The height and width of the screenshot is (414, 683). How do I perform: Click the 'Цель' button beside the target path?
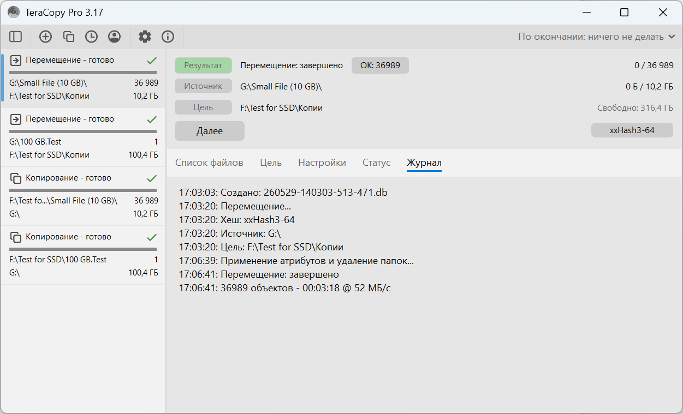(x=203, y=107)
